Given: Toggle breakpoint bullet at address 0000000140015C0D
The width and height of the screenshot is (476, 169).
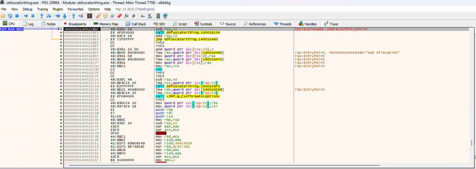Looking at the screenshot, I should tap(61, 69).
